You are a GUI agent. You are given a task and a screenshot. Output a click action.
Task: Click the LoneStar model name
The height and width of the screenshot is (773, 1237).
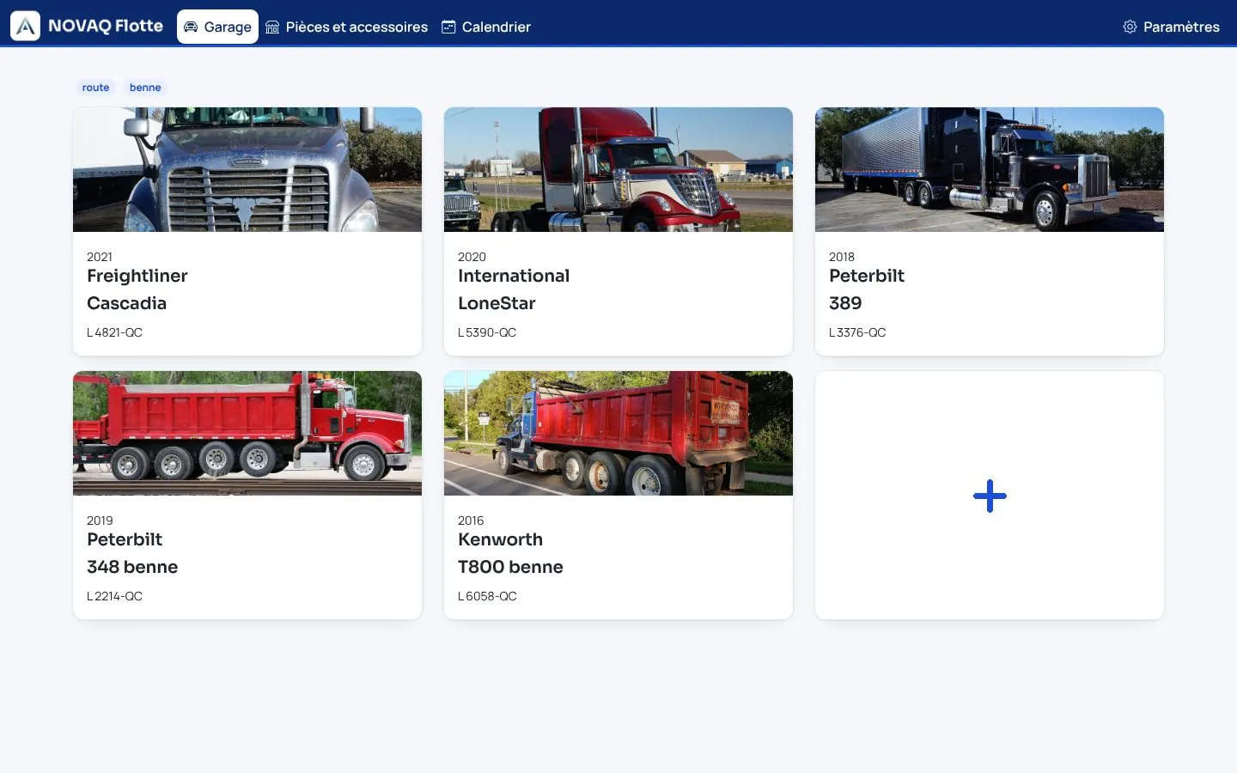tap(497, 303)
